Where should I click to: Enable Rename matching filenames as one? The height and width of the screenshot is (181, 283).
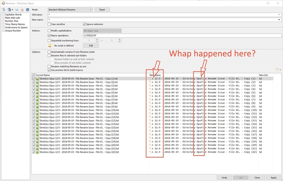(x=49, y=66)
